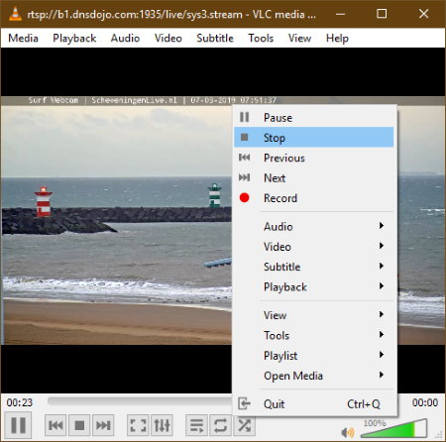Click the video frame showing the beach
The width and height of the screenshot is (446, 442).
click(116, 220)
